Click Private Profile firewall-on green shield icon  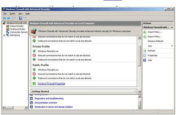pyautogui.click(x=34, y=51)
